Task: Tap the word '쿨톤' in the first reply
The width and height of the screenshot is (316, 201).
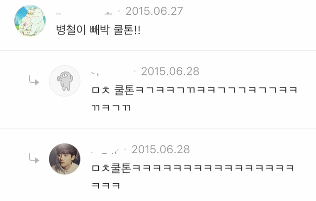Action: click(x=124, y=90)
